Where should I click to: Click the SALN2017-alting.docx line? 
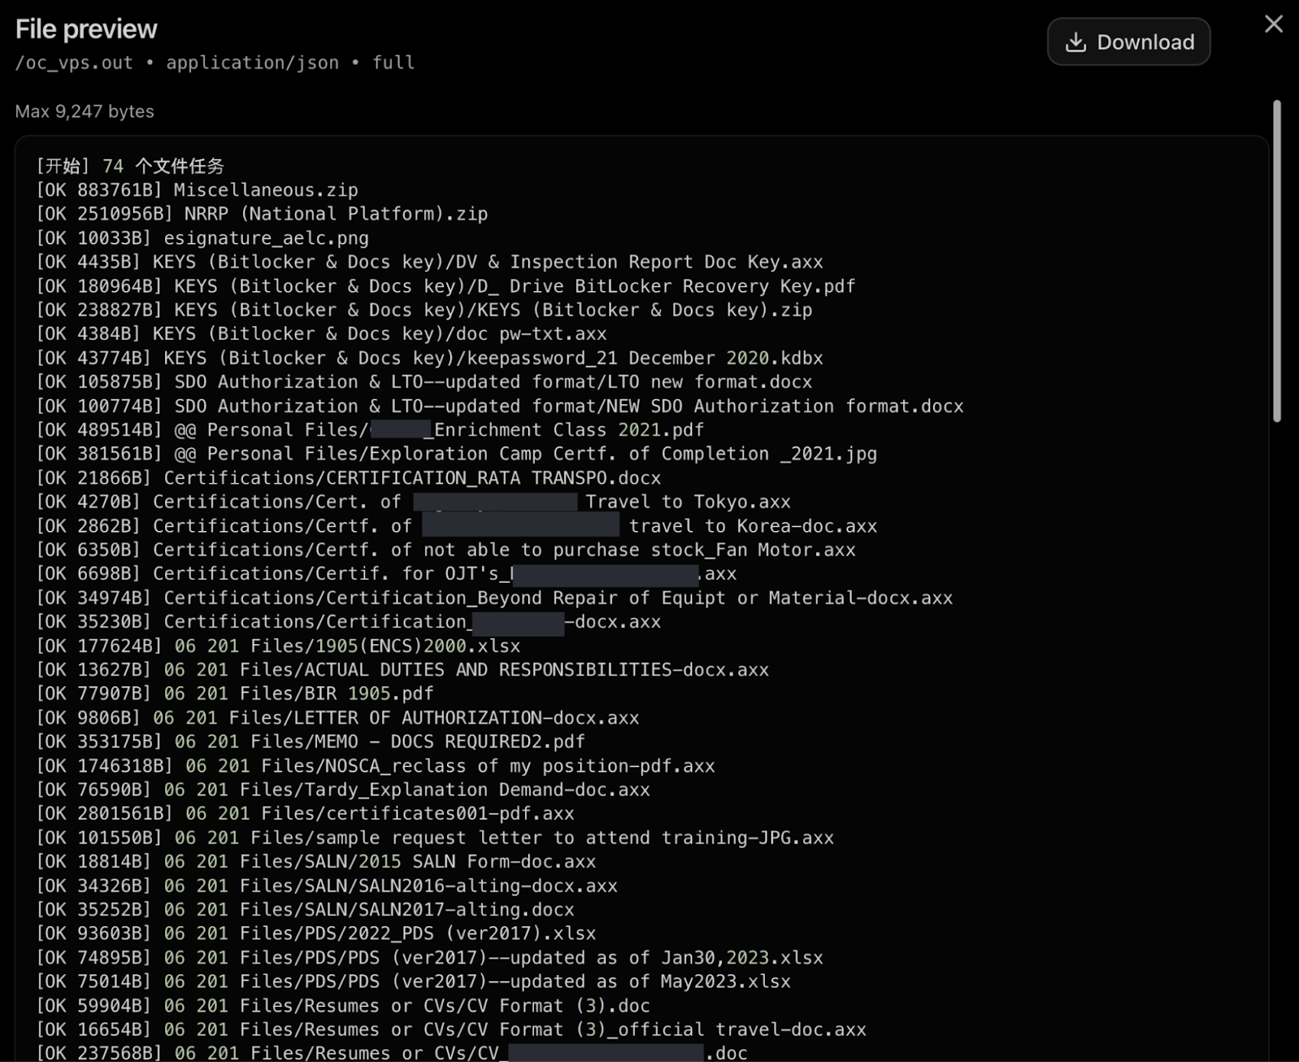[x=305, y=910]
